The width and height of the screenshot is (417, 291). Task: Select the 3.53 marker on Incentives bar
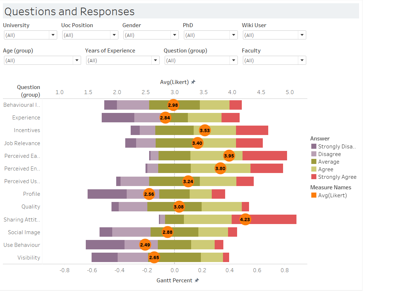[x=205, y=130]
